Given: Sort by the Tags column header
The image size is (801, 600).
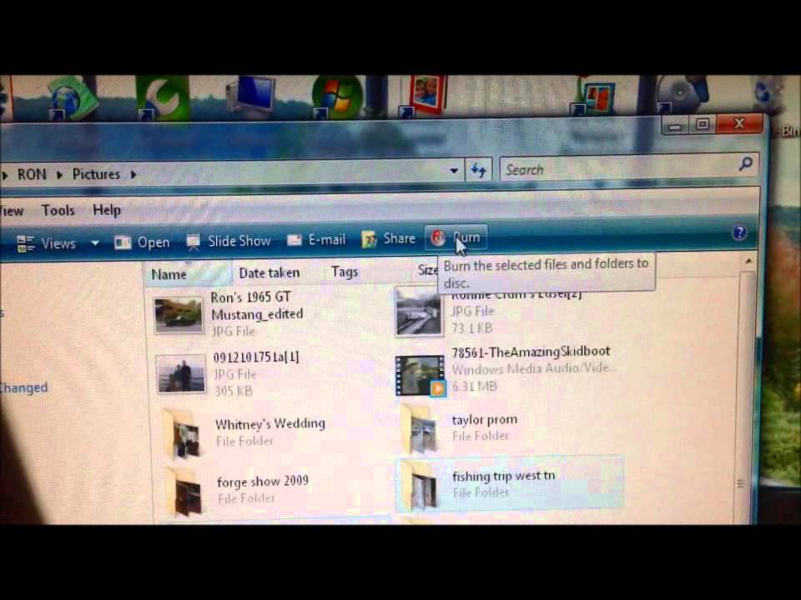Looking at the screenshot, I should coord(345,272).
